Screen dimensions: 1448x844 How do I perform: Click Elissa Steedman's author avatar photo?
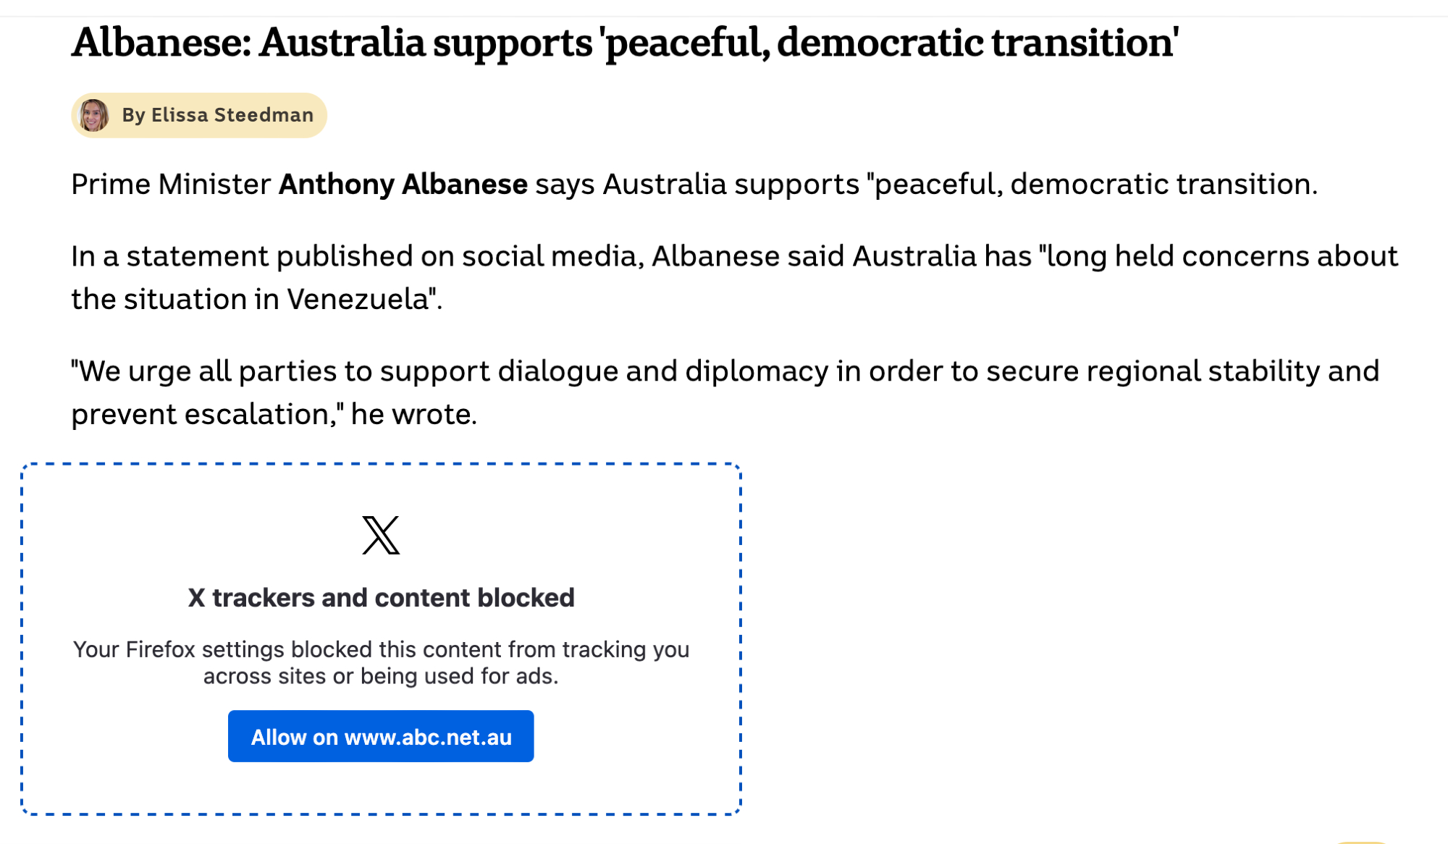tap(94, 115)
